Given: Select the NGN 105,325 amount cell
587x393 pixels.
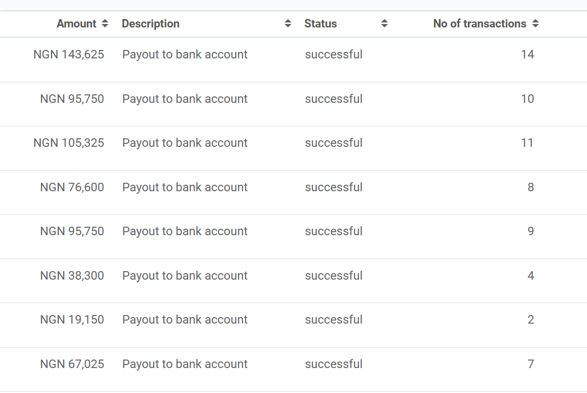Looking at the screenshot, I should (68, 143).
